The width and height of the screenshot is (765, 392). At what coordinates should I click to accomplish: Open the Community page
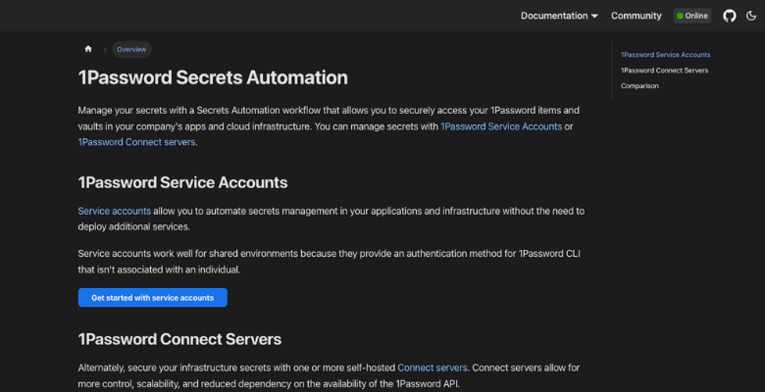click(637, 16)
